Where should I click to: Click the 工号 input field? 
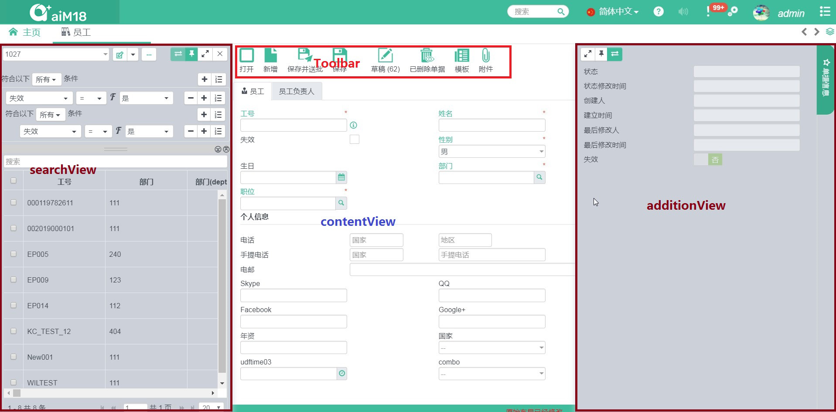(x=293, y=126)
